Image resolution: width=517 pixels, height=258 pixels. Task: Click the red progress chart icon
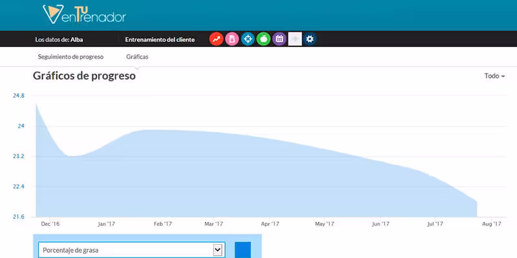click(x=216, y=39)
